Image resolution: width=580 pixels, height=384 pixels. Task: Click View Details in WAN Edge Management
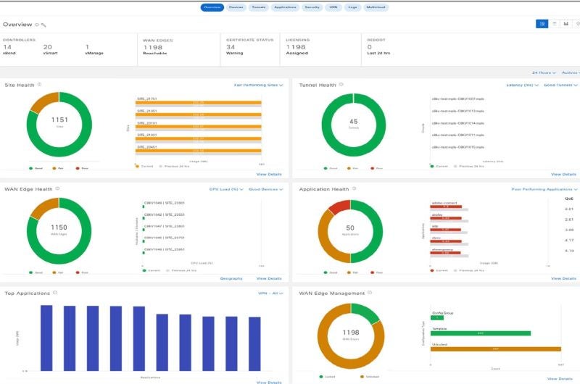coord(560,378)
